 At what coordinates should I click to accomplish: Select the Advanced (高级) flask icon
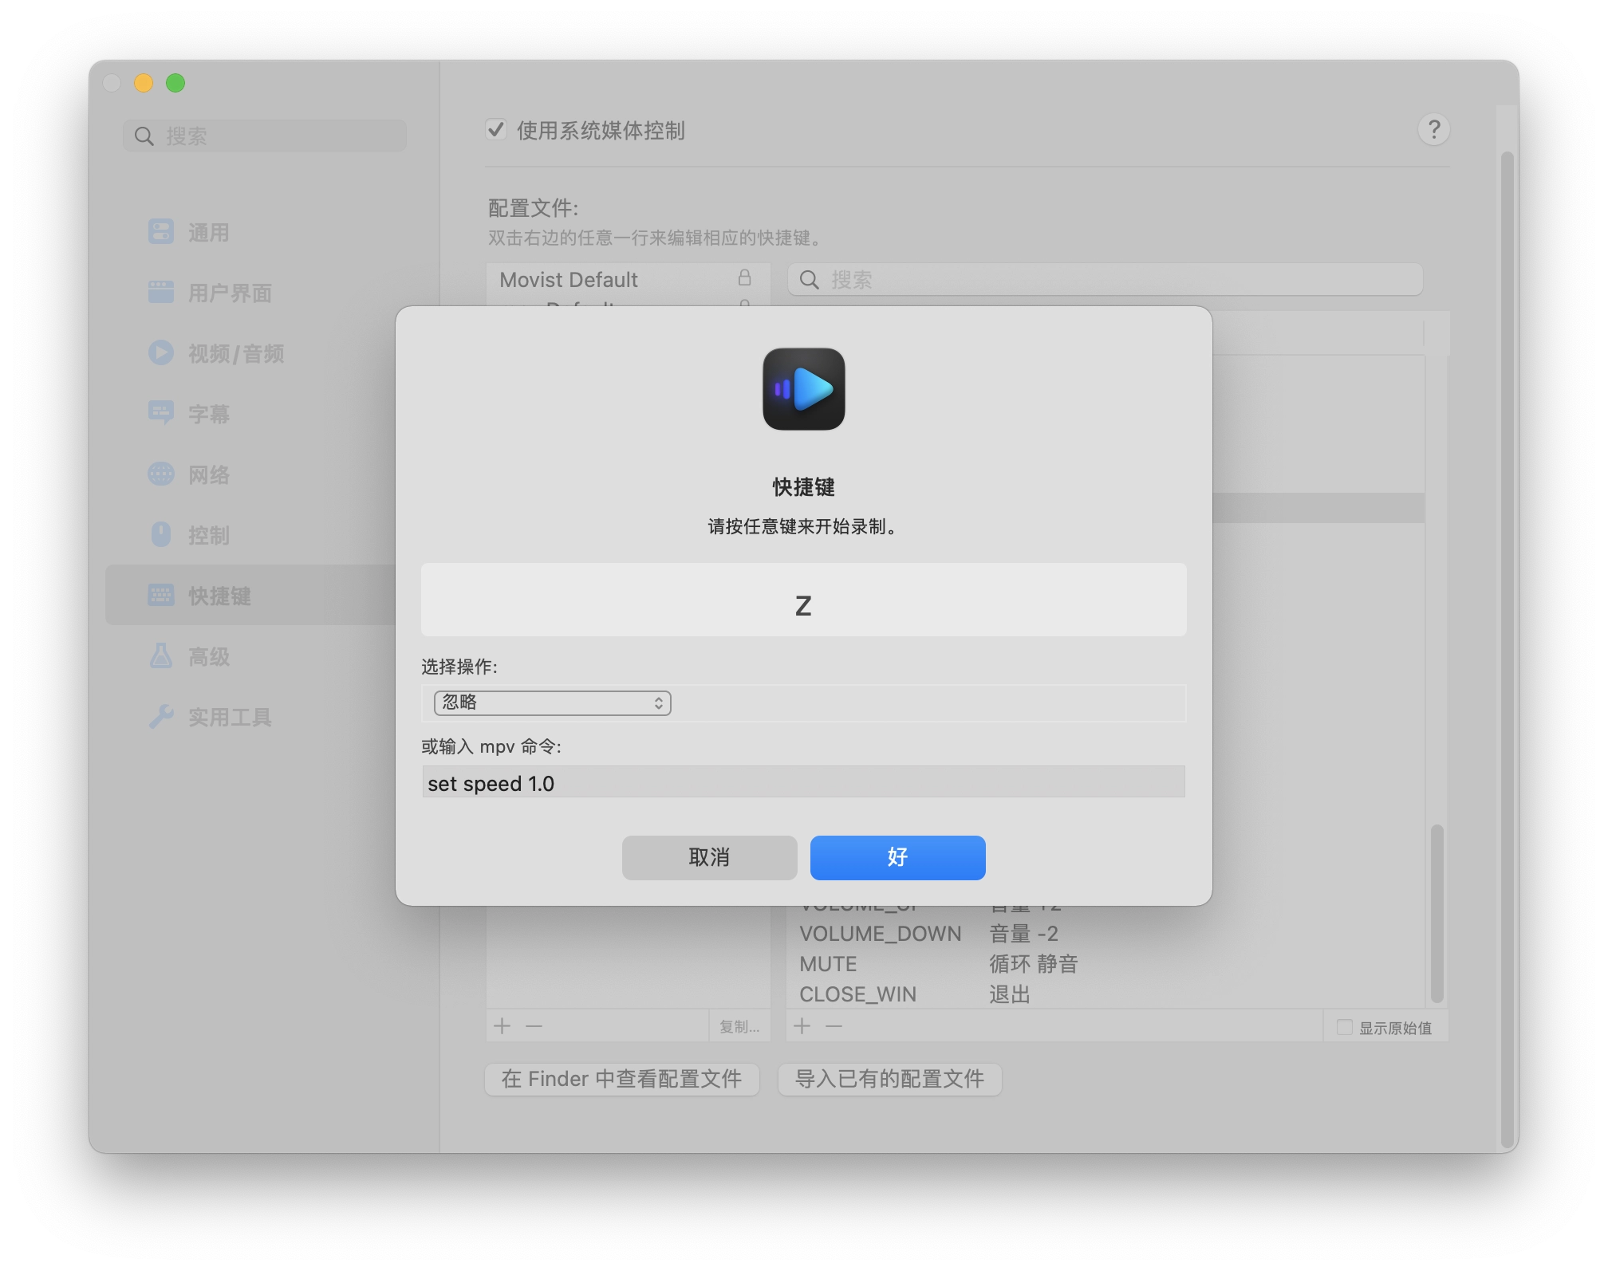tap(161, 656)
